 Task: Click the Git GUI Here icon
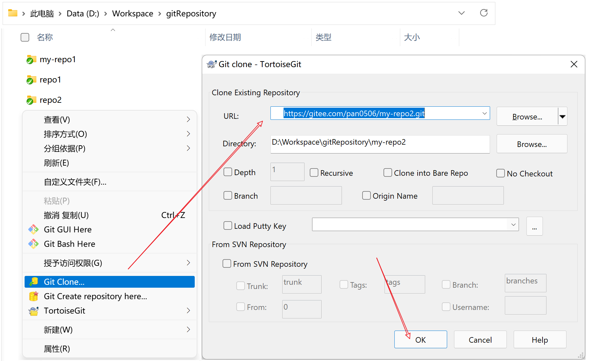point(33,229)
